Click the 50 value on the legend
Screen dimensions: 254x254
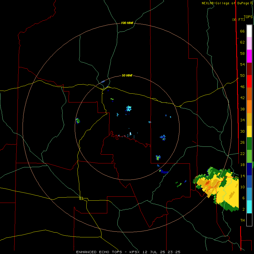pyautogui.click(x=242, y=76)
